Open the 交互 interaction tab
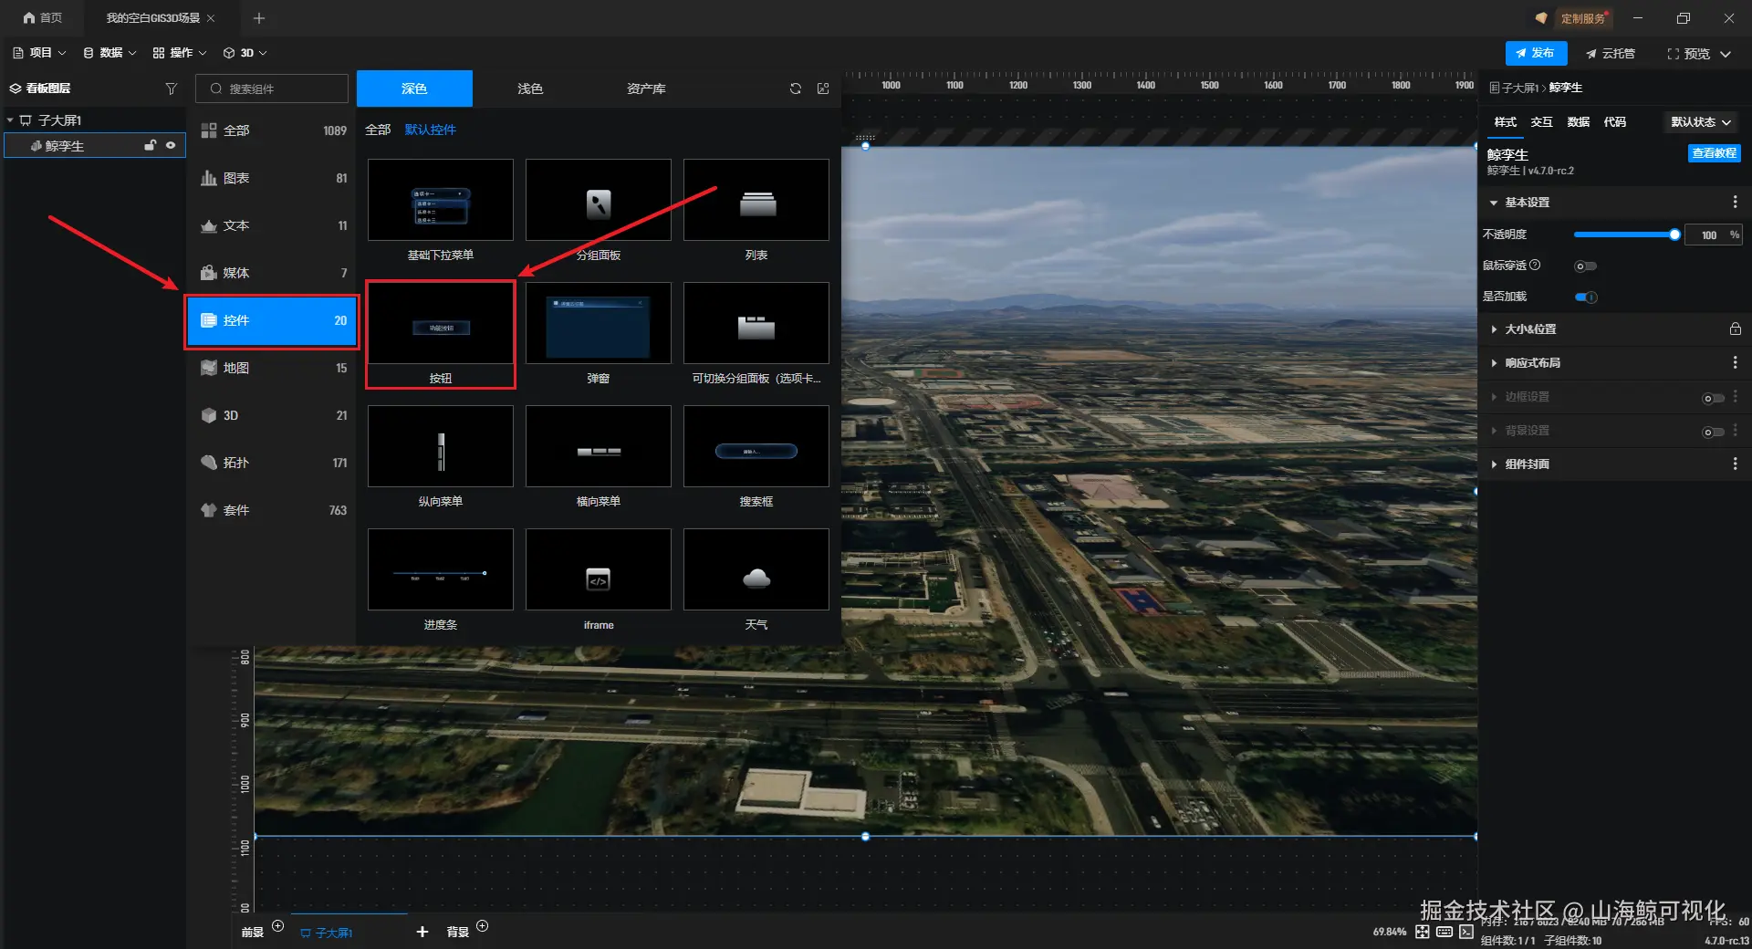This screenshot has height=949, width=1752. (x=1541, y=122)
